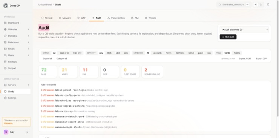Viewport: 279px width, 138px height.
Task: Open the Threats tab
Action: point(150,18)
